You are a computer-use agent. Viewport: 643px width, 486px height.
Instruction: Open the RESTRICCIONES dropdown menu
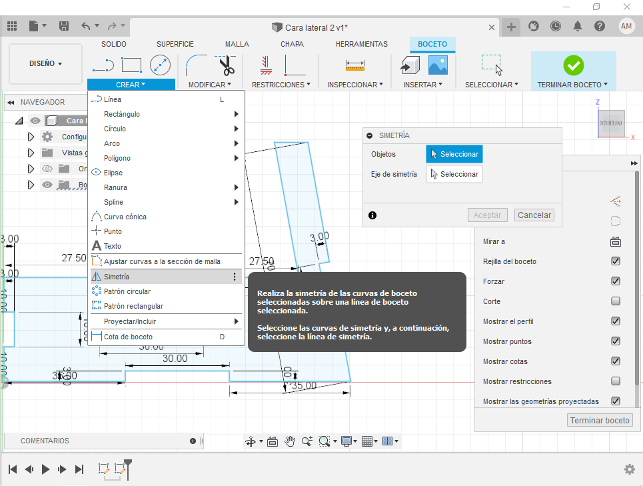(x=281, y=85)
